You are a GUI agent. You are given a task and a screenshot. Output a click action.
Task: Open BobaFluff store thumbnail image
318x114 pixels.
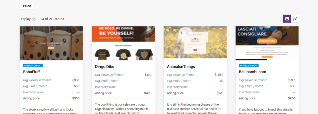click(51, 43)
